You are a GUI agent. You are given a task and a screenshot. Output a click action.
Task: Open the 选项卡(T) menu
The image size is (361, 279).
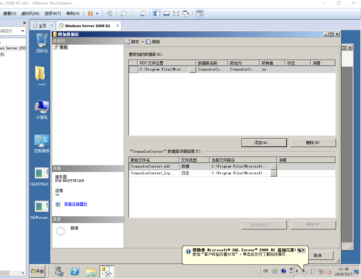click(53, 14)
